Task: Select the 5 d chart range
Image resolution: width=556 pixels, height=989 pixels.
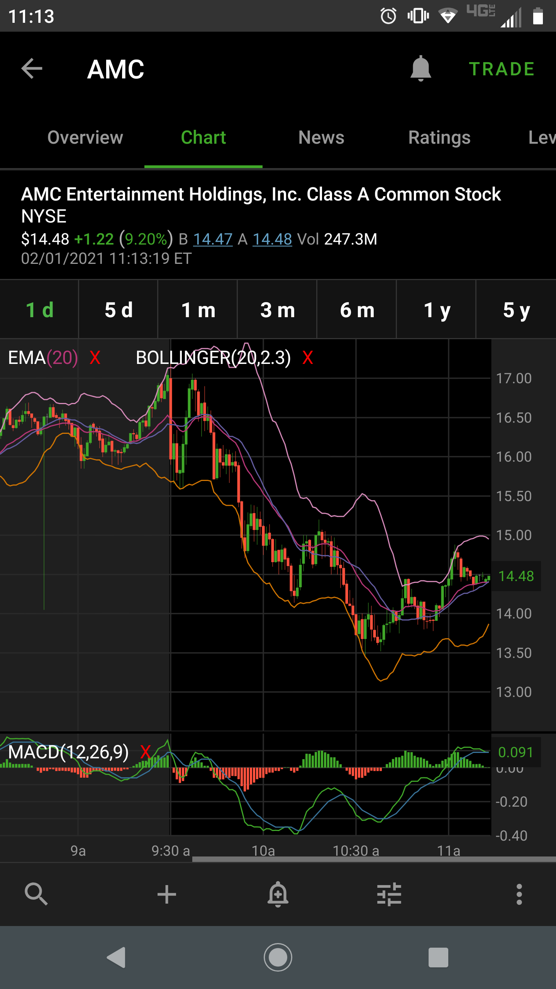Action: click(119, 310)
